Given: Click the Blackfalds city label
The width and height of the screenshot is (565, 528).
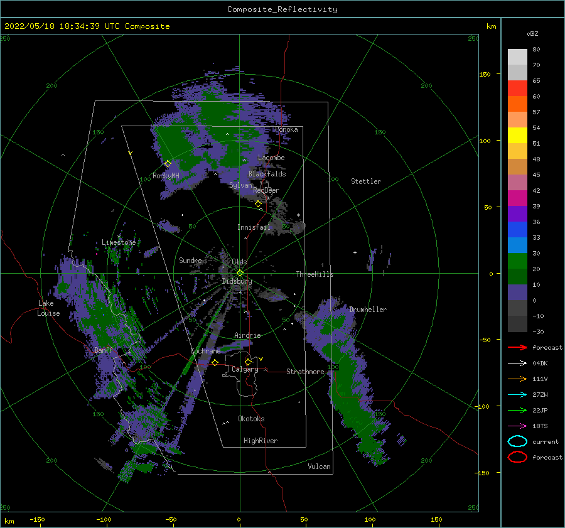Looking at the screenshot, I should 267,174.
